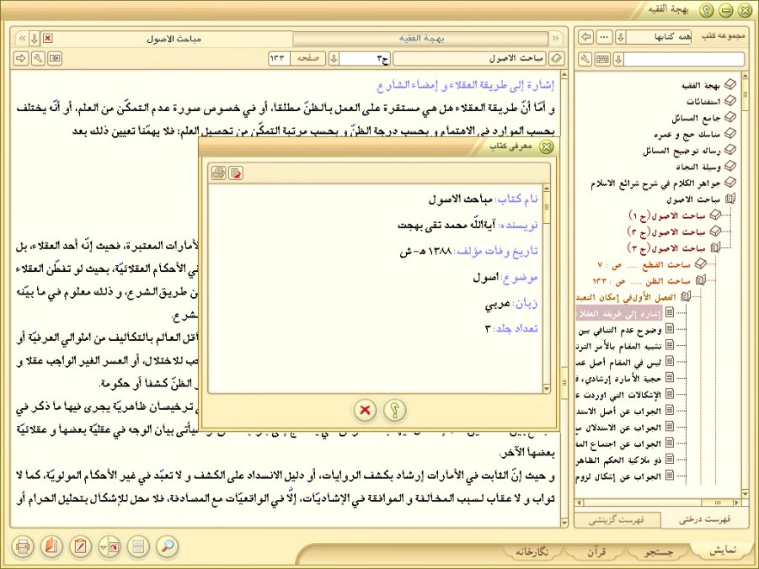
Task: Open volume مباحث الاصول (ج ٢) in tree
Action: [x=668, y=231]
